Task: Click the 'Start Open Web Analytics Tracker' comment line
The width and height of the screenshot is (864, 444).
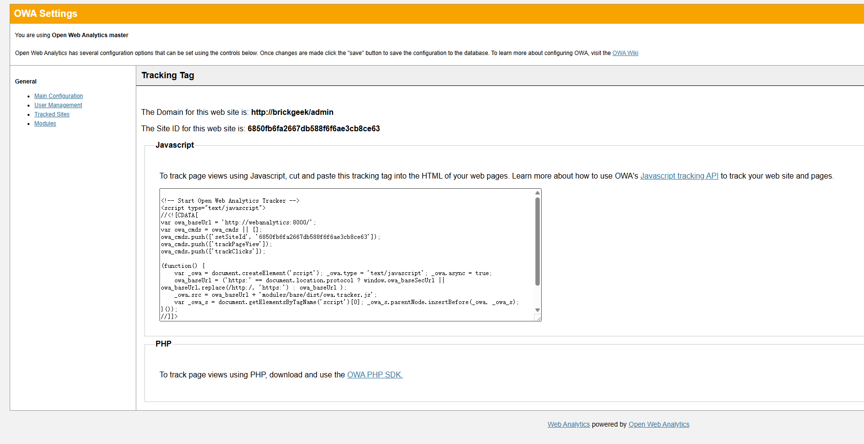Action: (230, 201)
